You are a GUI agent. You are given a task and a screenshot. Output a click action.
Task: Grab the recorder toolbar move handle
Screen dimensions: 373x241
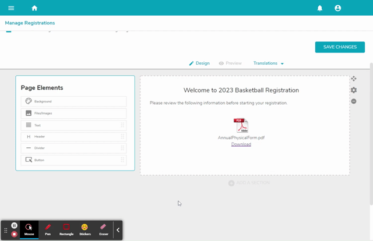[x=6, y=231]
